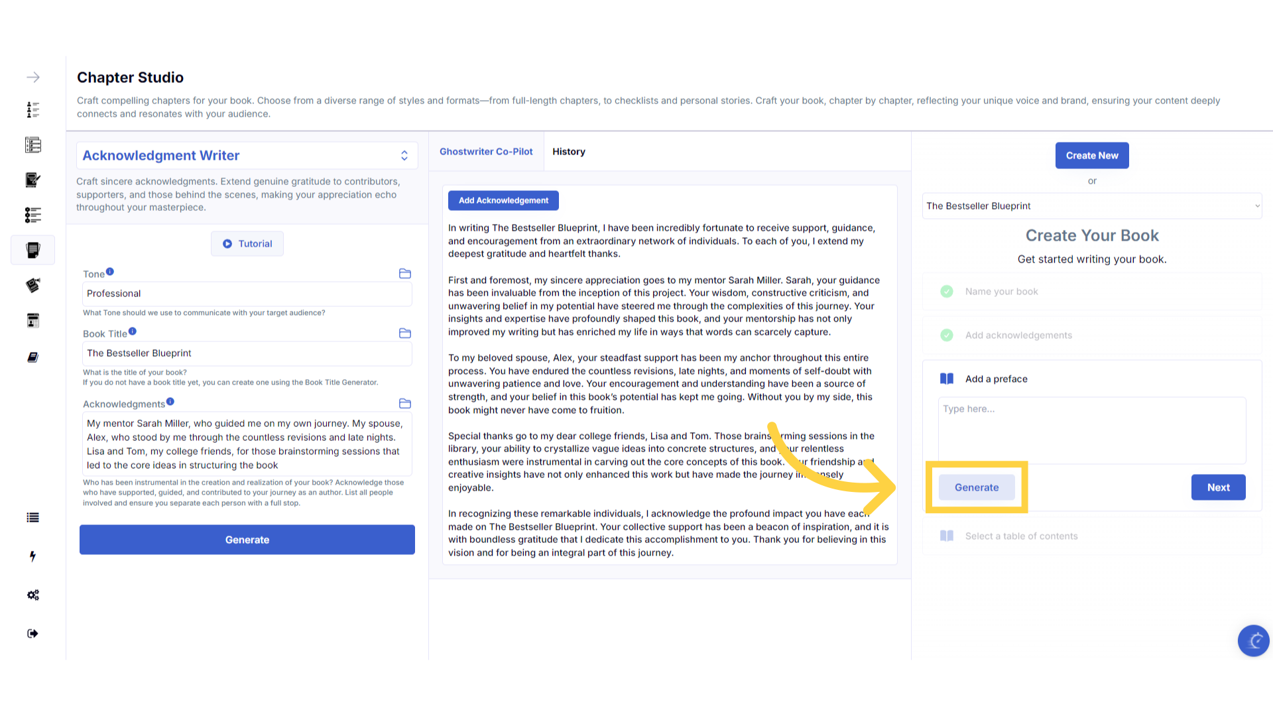Viewport: 1273px width, 716px height.
Task: Expand the sidebar with the arrow icon
Action: [x=32, y=78]
